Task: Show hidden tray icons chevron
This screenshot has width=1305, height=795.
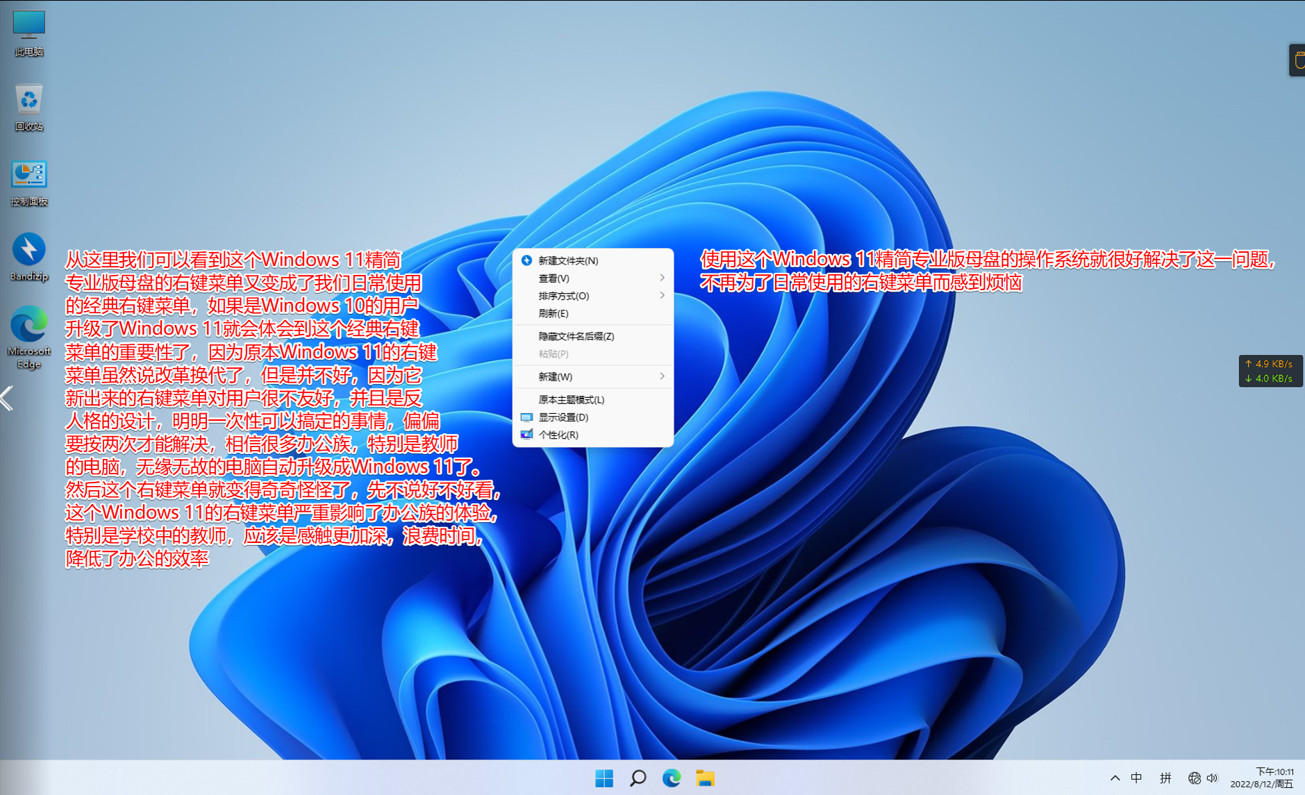Action: click(x=1115, y=778)
